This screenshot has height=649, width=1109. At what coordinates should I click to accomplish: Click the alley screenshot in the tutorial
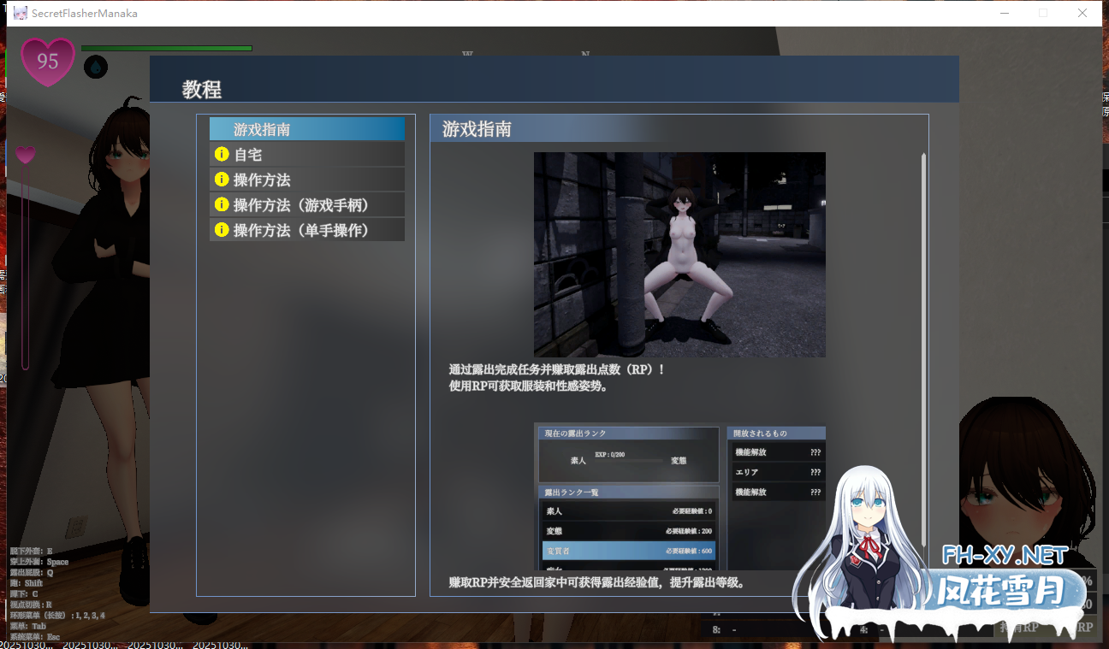[x=679, y=253]
